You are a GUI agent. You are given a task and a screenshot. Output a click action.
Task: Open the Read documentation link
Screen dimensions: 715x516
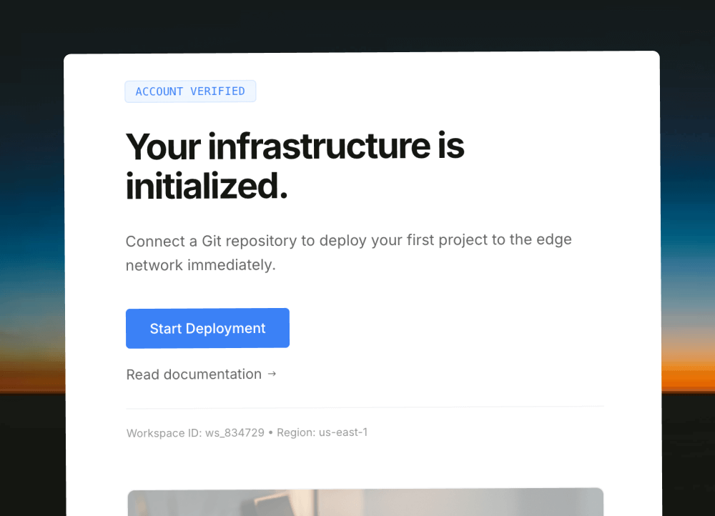193,374
